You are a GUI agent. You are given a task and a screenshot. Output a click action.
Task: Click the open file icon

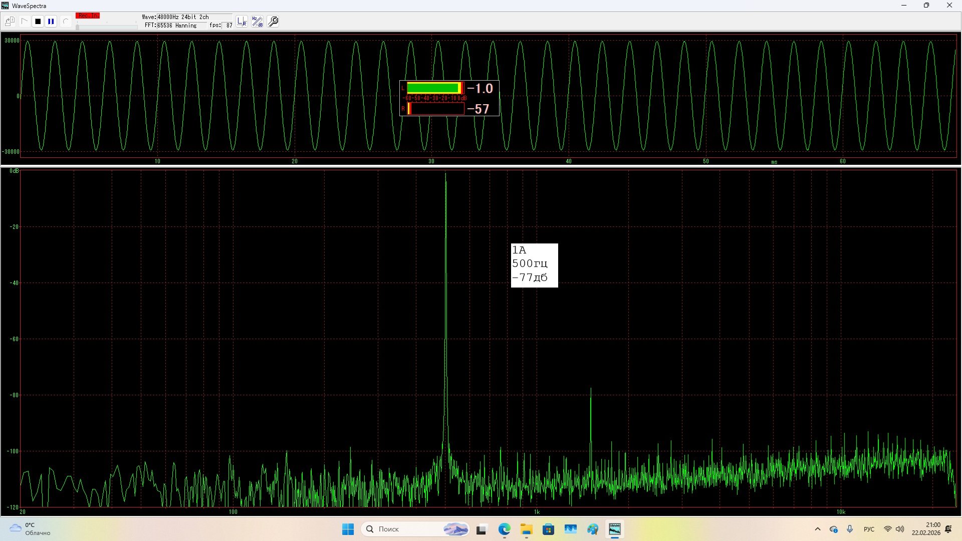click(10, 22)
